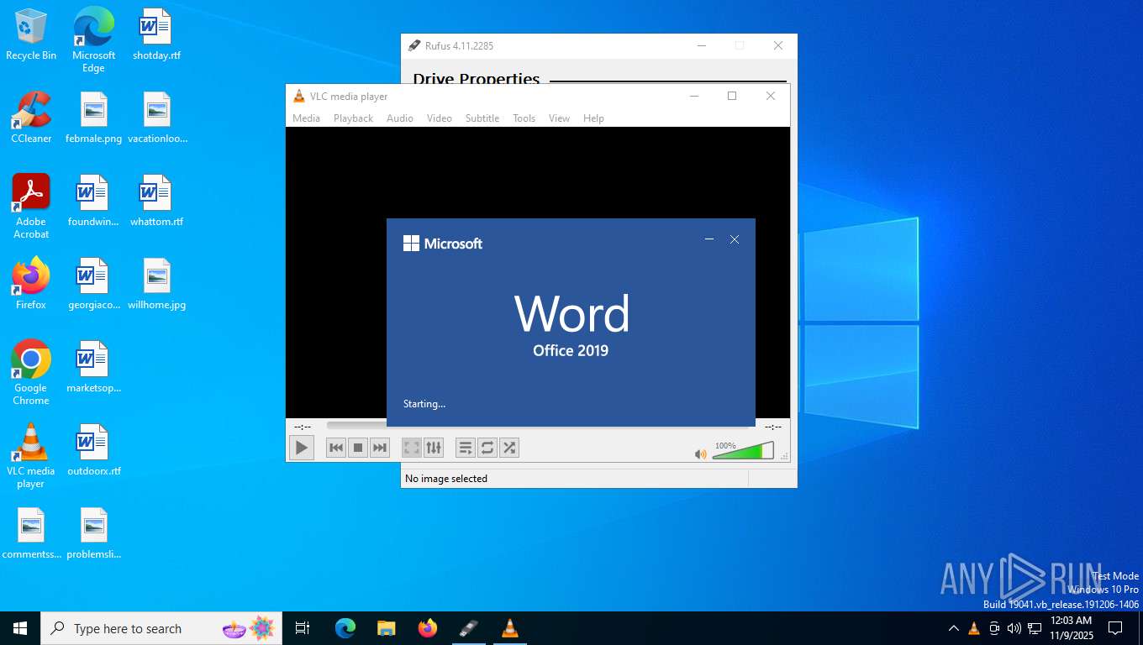Image resolution: width=1143 pixels, height=645 pixels.
Task: Select the Firefox desktop shortcut
Action: click(31, 284)
